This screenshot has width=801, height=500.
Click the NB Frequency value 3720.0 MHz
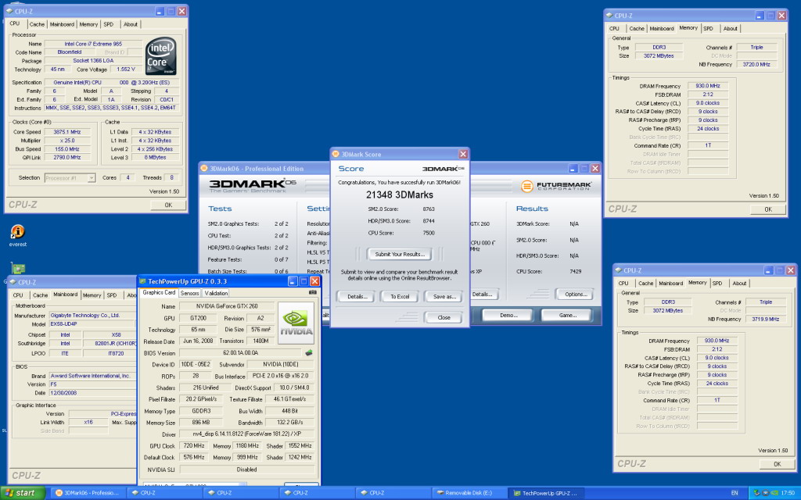click(756, 64)
